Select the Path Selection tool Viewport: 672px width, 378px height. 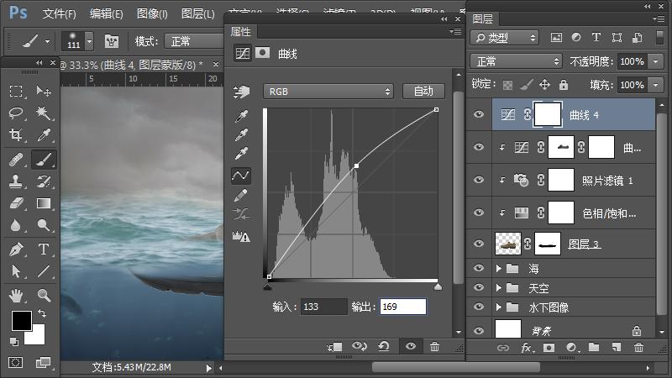tap(16, 270)
